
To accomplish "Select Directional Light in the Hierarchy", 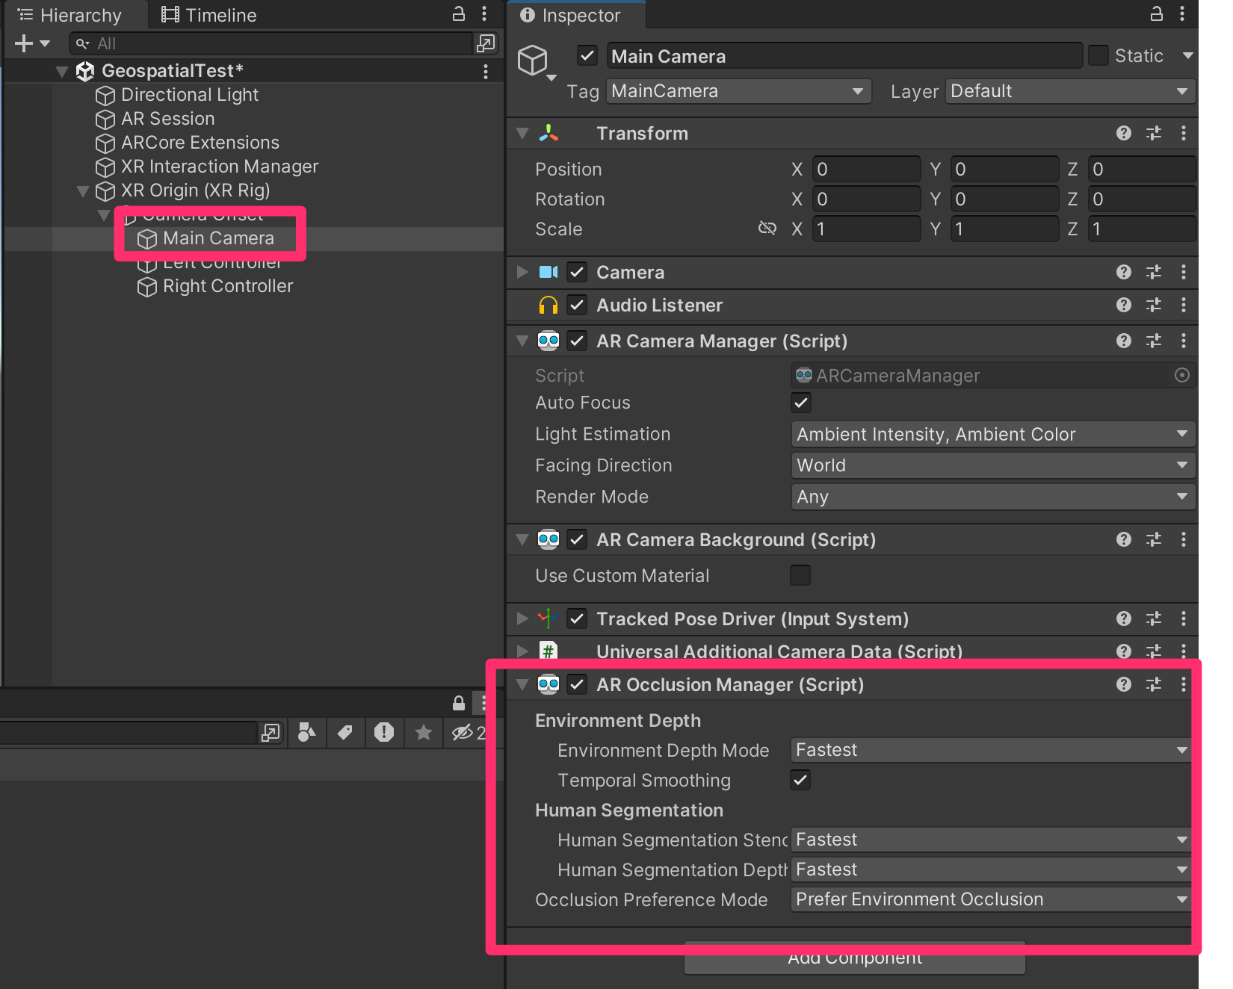I will tap(190, 95).
